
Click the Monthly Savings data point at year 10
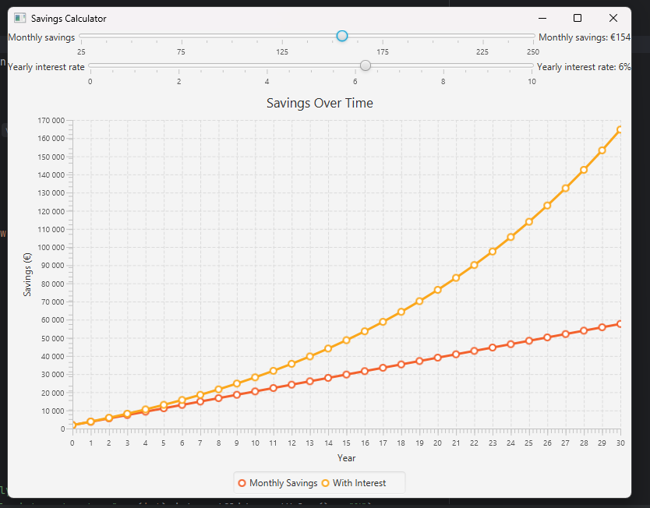click(255, 391)
